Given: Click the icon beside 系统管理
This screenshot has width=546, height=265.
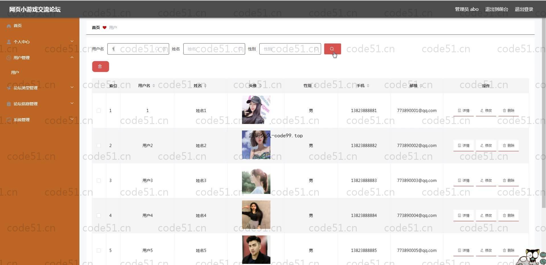Looking at the screenshot, I should click(9, 120).
